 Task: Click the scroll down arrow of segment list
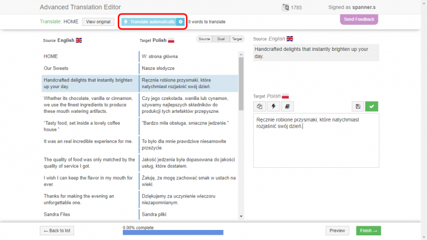coord(241,216)
